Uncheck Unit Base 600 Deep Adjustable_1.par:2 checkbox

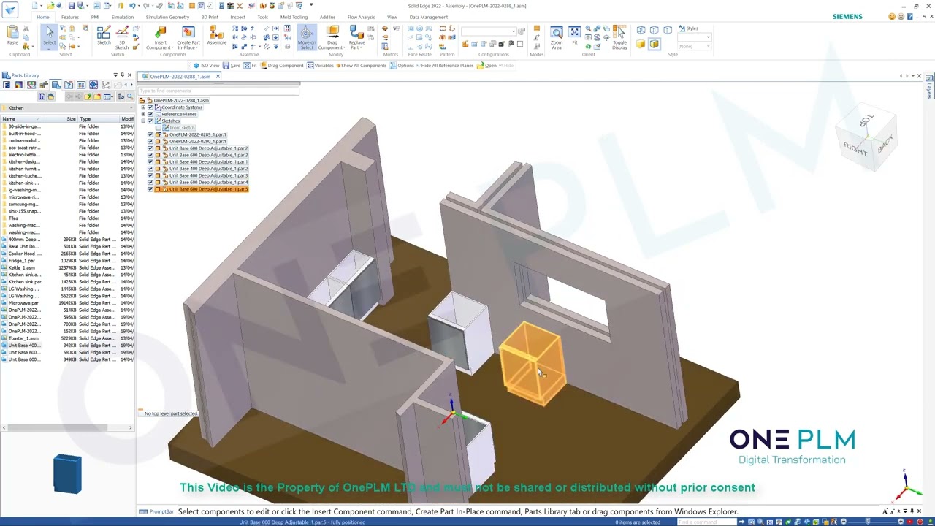[150, 148]
